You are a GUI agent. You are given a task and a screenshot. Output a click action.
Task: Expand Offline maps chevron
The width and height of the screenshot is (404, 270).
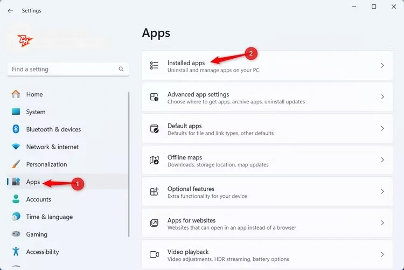tap(382, 160)
